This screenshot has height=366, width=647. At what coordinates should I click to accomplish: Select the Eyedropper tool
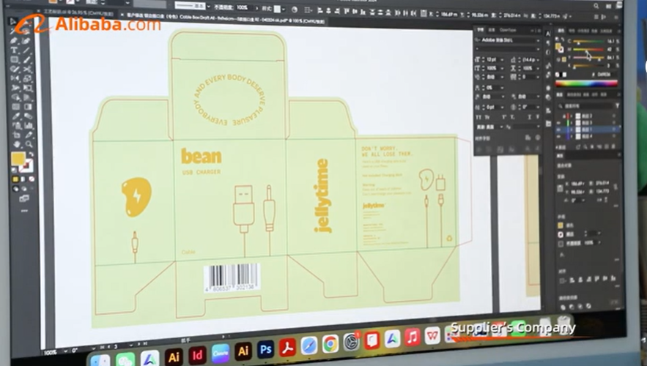(x=15, y=116)
